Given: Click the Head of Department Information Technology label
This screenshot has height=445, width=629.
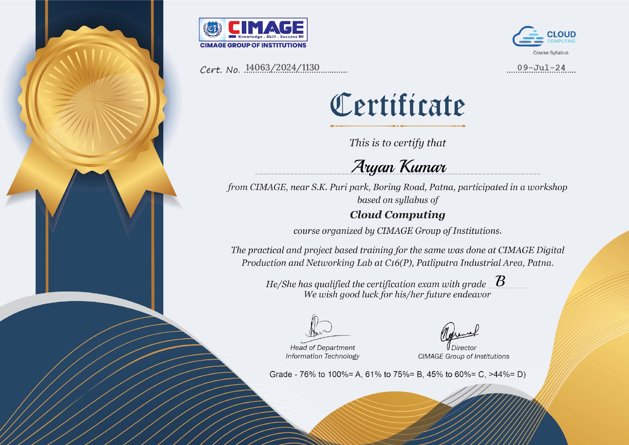Looking at the screenshot, I should pyautogui.click(x=322, y=352).
